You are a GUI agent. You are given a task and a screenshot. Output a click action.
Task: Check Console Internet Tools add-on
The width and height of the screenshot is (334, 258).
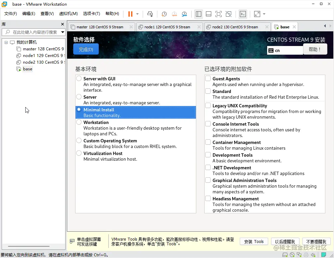pos(208,124)
